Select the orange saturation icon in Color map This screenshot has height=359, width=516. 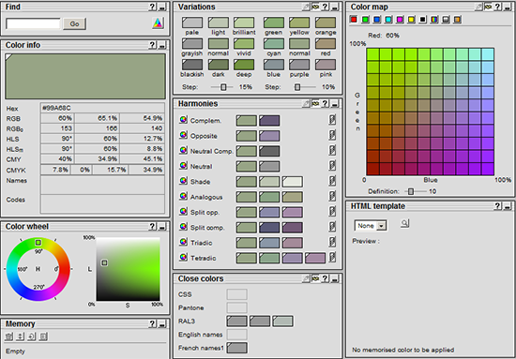click(x=457, y=20)
